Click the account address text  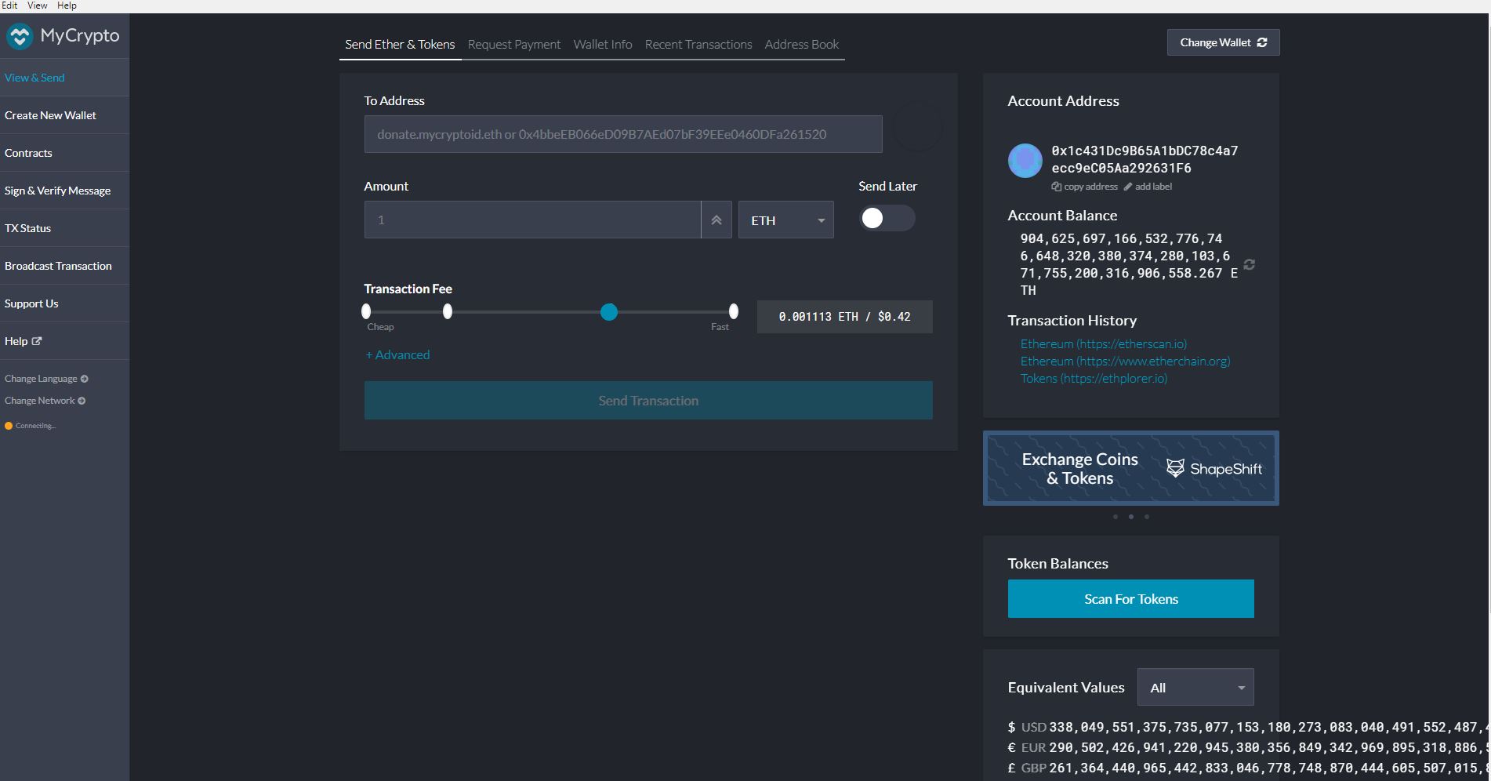pyautogui.click(x=1145, y=159)
